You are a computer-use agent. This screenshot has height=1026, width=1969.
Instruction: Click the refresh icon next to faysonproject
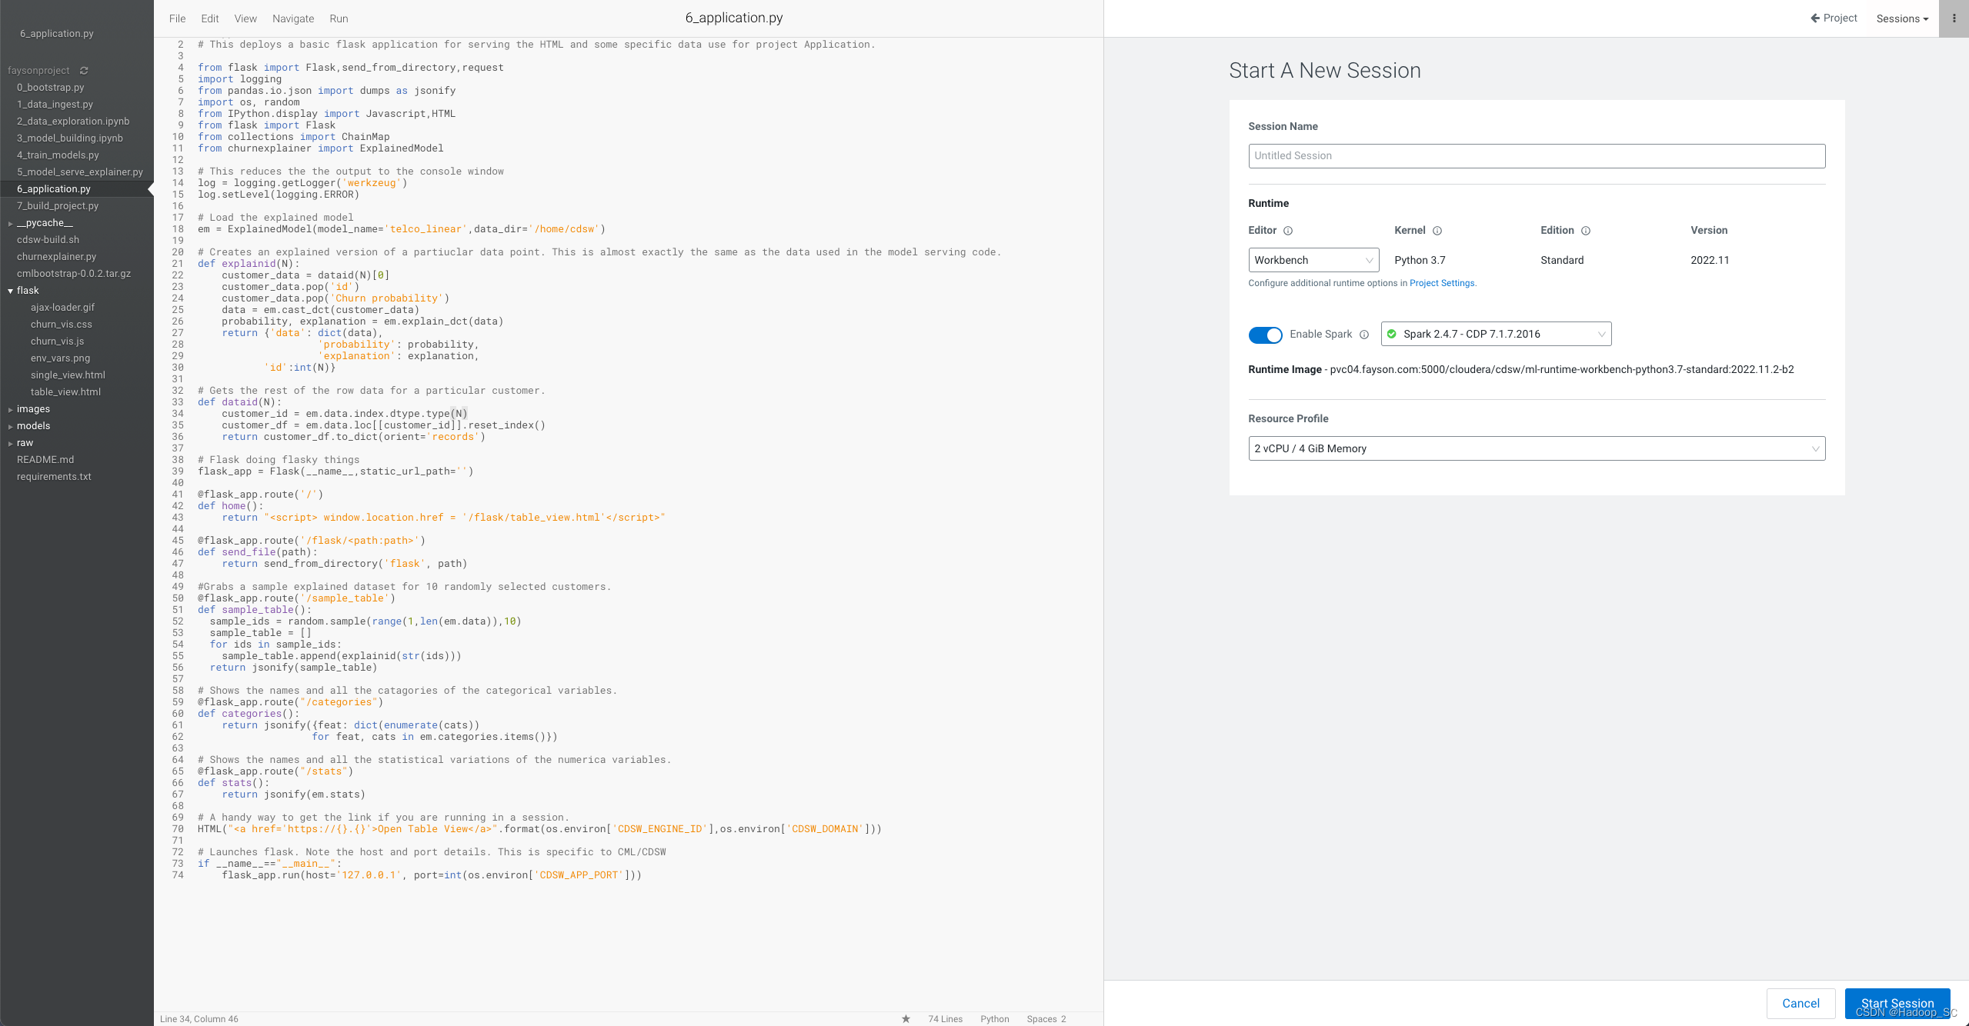point(84,71)
